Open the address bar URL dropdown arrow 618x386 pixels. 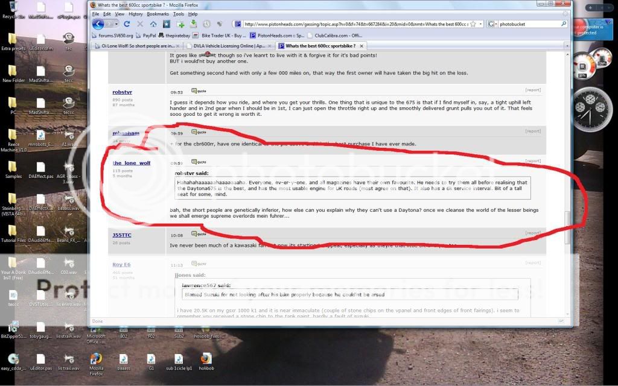point(480,24)
